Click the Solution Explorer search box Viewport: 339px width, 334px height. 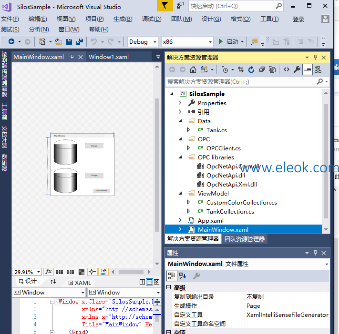(247, 81)
